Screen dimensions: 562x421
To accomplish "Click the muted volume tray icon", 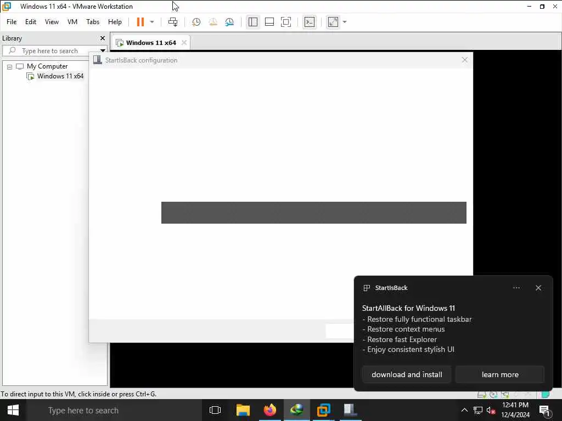I will point(491,410).
